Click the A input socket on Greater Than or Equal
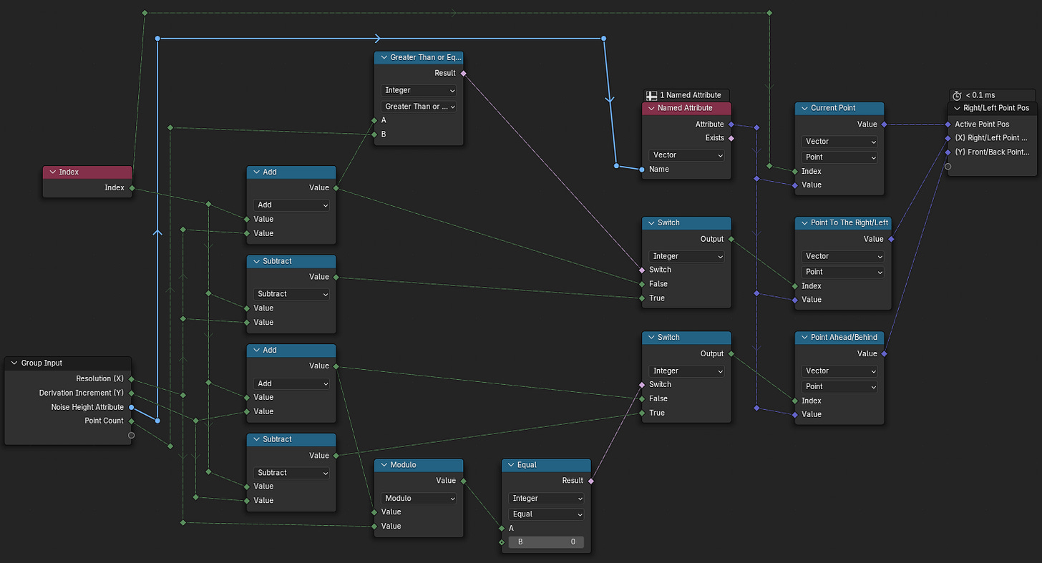The height and width of the screenshot is (563, 1042). pos(374,120)
